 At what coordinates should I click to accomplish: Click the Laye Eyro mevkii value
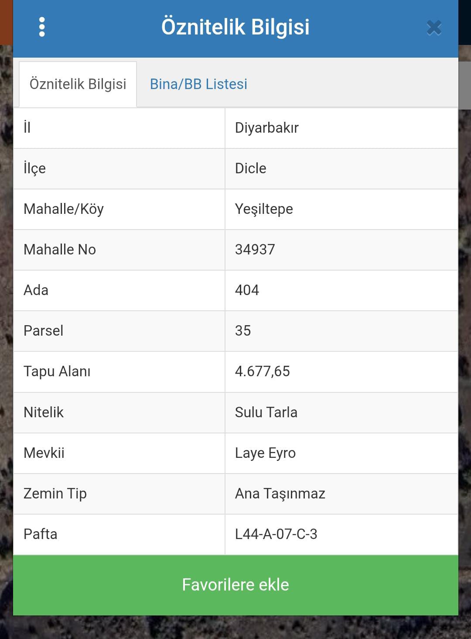[265, 453]
